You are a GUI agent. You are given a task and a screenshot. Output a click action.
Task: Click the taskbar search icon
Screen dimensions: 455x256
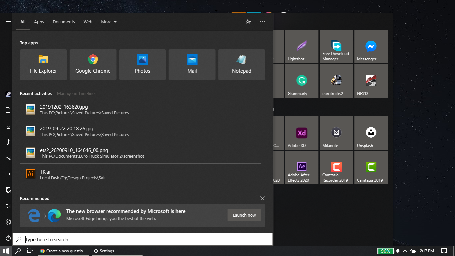pos(18,251)
